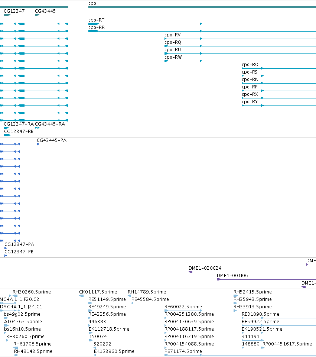This screenshot has width=316, height=357.
Task: Click EST RE60022.5prime
Action: 183,307
